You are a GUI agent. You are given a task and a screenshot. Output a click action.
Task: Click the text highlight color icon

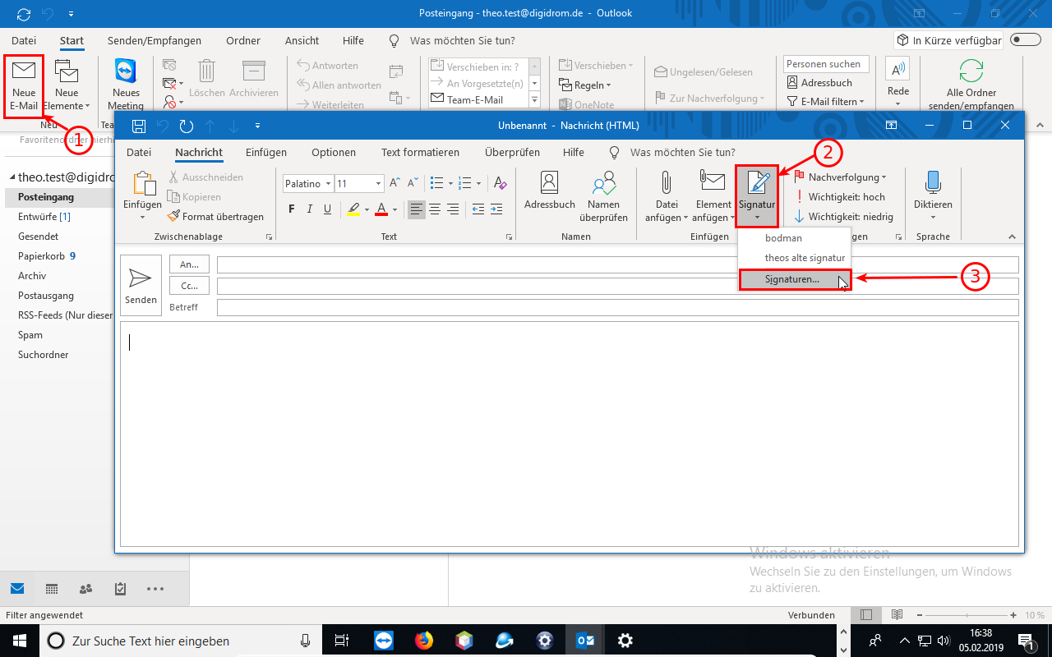pos(353,209)
